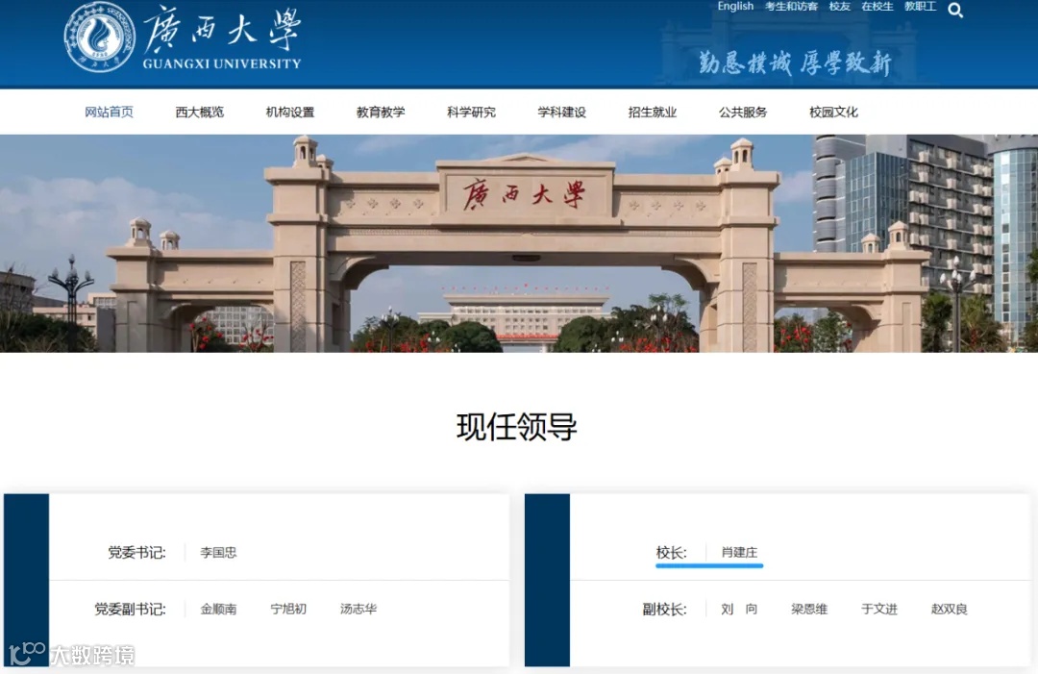This screenshot has height=674, width=1038.
Task: Click the GUANGXI UNIVERSITY calligraphy title
Action: 222,37
